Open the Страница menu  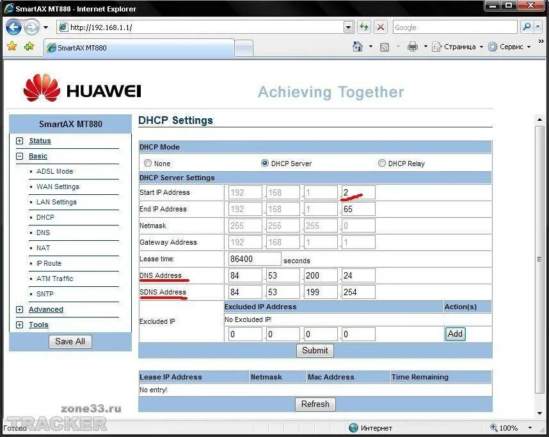[457, 47]
